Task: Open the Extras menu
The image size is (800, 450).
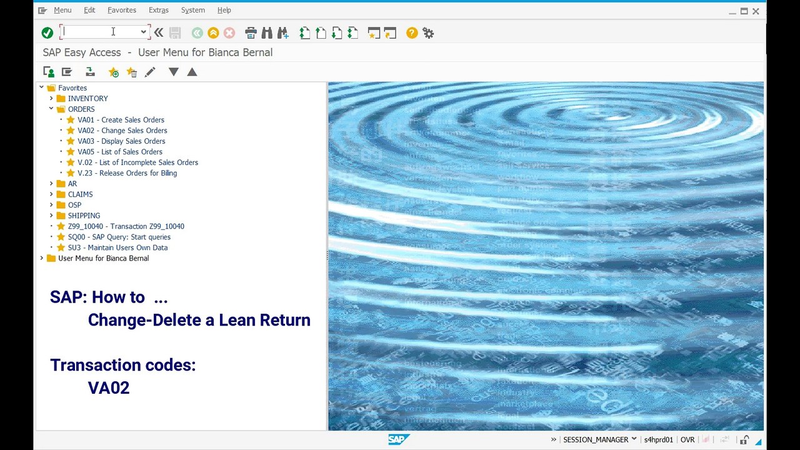Action: [x=159, y=10]
